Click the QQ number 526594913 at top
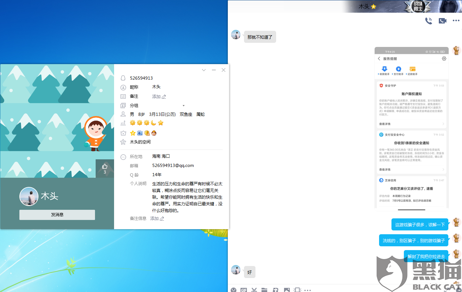 coord(141,78)
